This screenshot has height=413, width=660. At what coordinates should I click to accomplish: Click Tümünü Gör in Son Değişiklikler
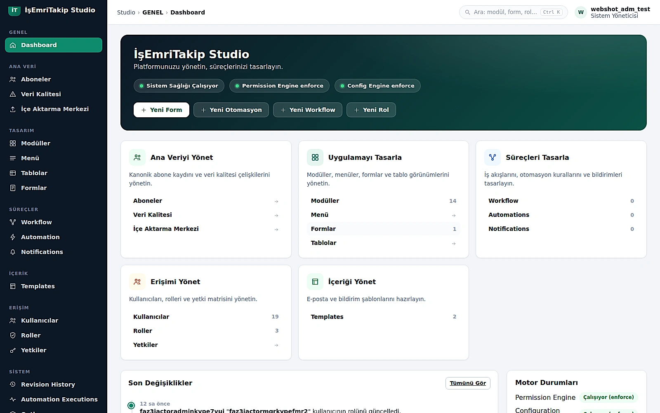(x=468, y=383)
